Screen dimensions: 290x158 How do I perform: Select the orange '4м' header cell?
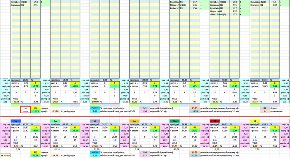click(x=135, y=121)
